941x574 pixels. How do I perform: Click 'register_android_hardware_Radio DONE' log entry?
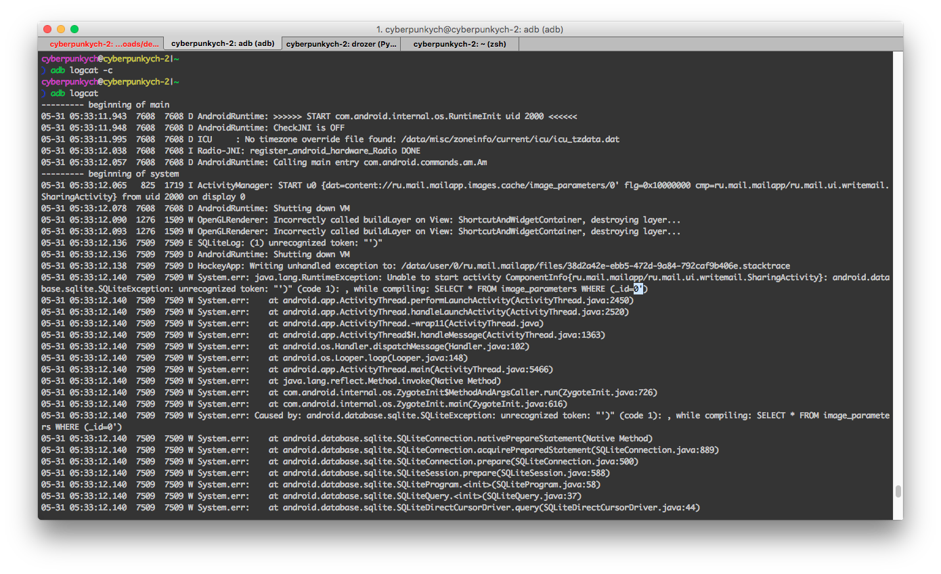click(x=230, y=151)
